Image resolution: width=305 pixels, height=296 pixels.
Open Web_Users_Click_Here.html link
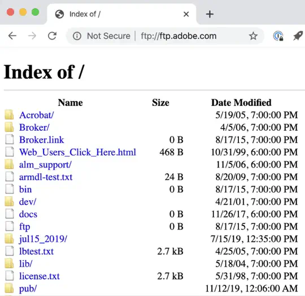tap(77, 152)
